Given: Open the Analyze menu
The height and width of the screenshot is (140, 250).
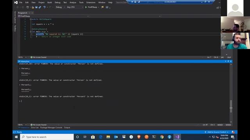Looking at the screenshot, I should click(73, 2).
